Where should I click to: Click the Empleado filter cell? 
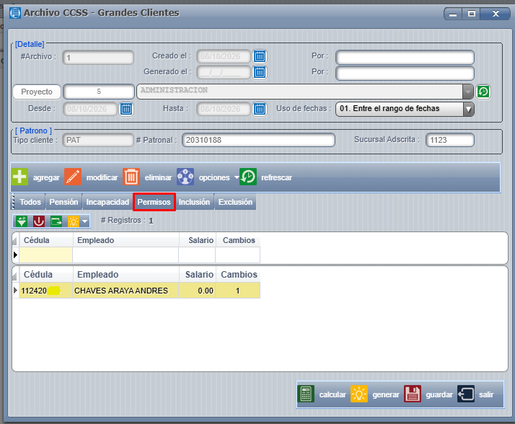[126, 255]
